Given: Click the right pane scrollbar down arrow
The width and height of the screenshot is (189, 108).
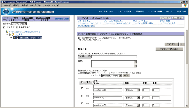Looking at the screenshot, I should 187,106.
